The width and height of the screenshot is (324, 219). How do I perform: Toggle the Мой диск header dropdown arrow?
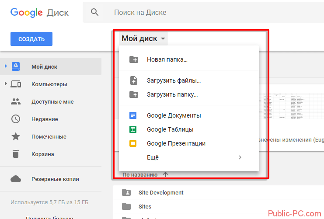(163, 38)
